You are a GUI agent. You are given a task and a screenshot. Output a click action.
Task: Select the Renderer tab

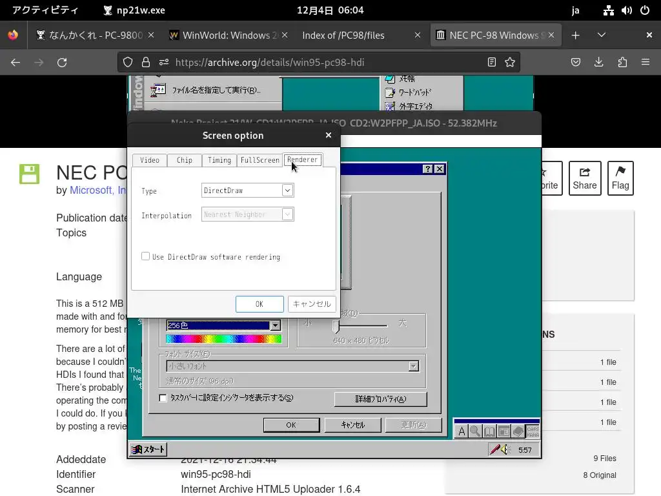click(303, 160)
